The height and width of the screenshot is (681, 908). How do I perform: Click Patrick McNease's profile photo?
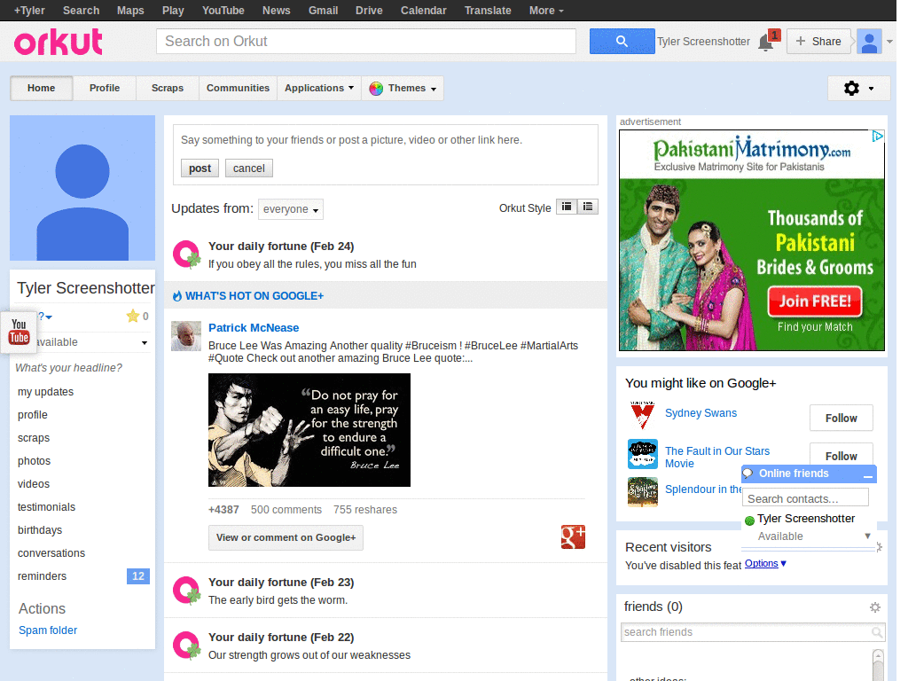(186, 336)
